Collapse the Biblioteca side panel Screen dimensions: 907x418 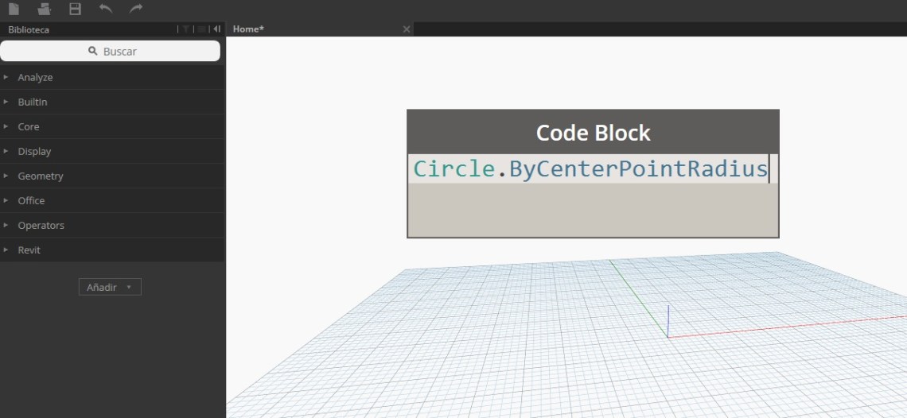pyautogui.click(x=217, y=29)
